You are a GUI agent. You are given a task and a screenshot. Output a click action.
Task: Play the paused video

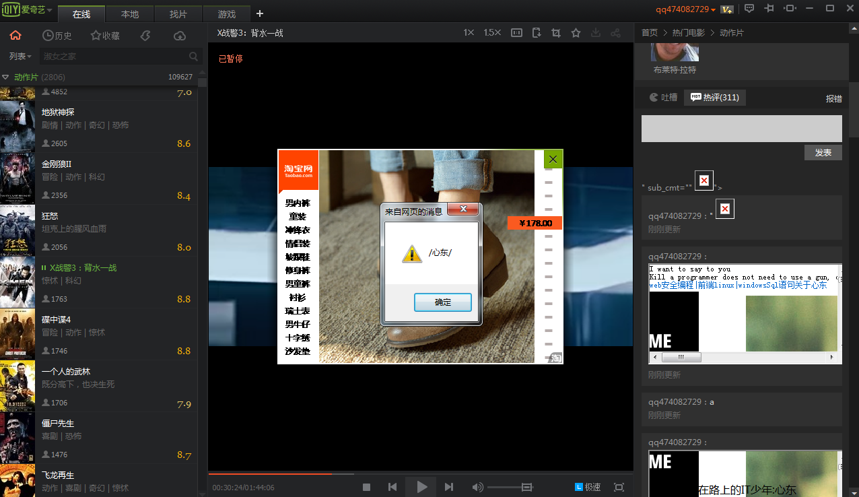421,487
